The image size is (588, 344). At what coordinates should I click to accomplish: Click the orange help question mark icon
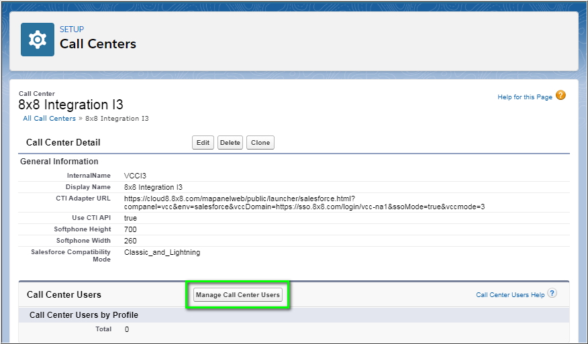(560, 96)
